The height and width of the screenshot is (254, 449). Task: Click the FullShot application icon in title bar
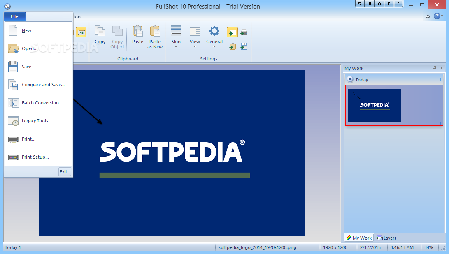pyautogui.click(x=7, y=6)
